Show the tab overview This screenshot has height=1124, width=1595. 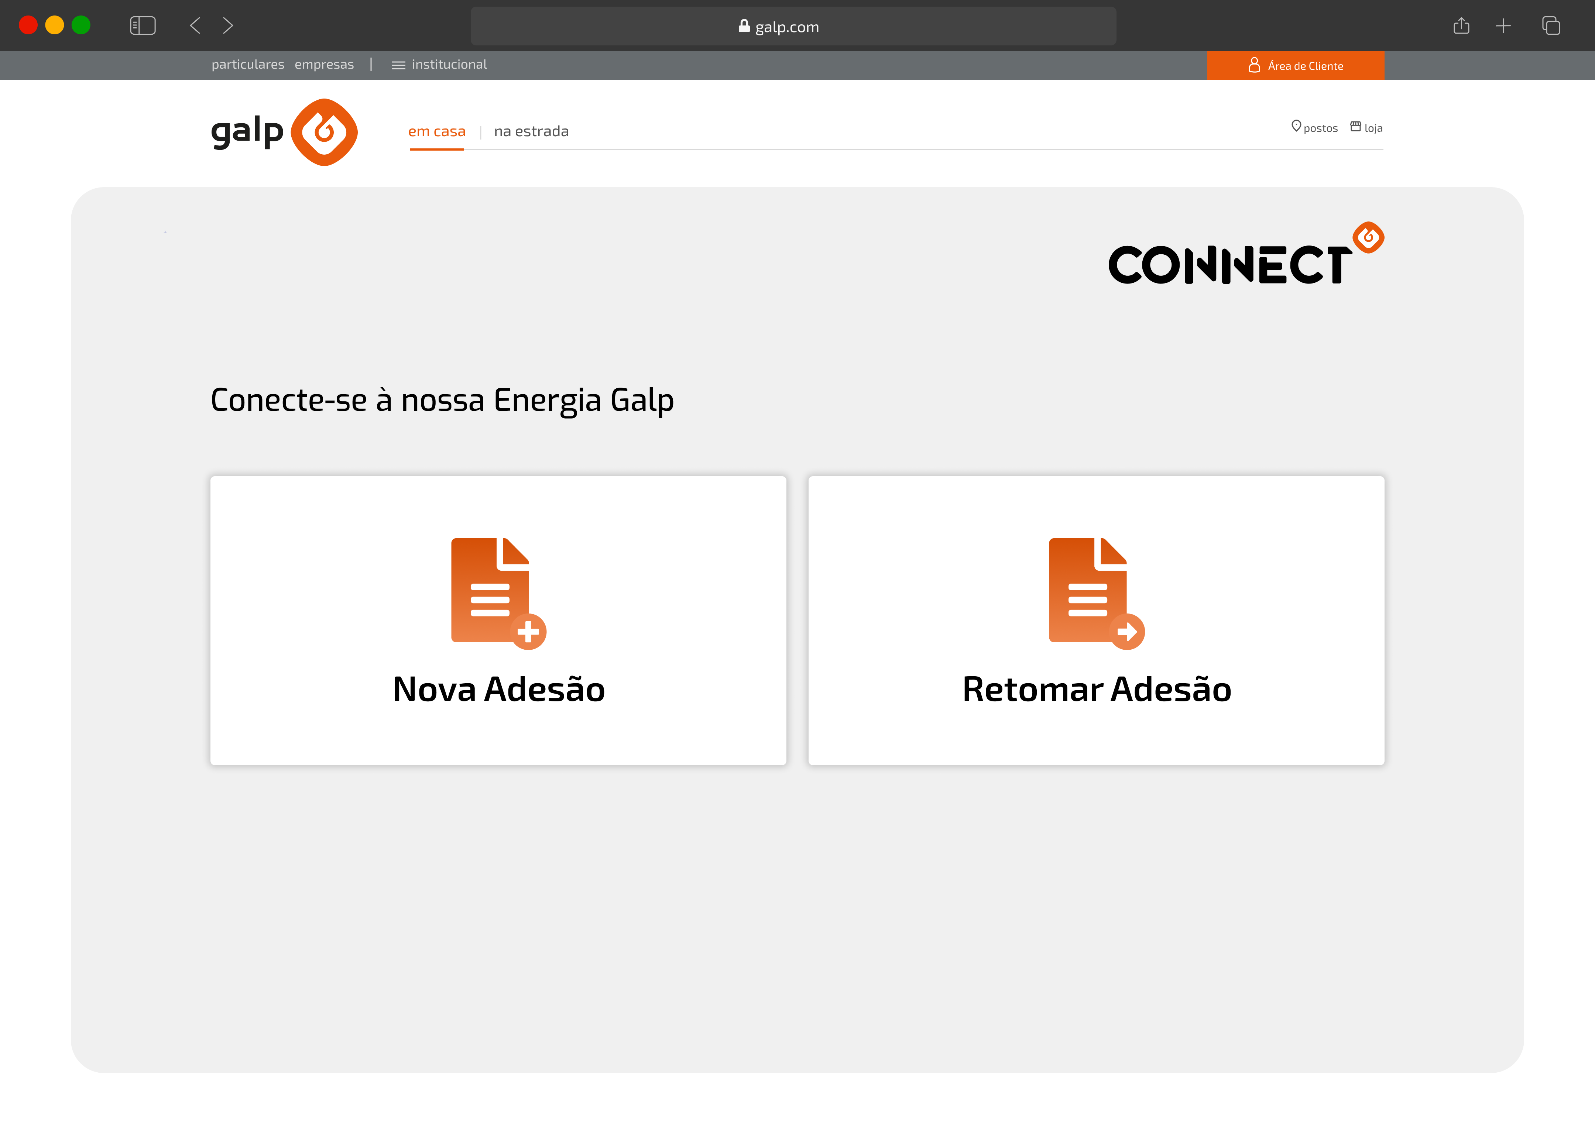coord(1551,27)
